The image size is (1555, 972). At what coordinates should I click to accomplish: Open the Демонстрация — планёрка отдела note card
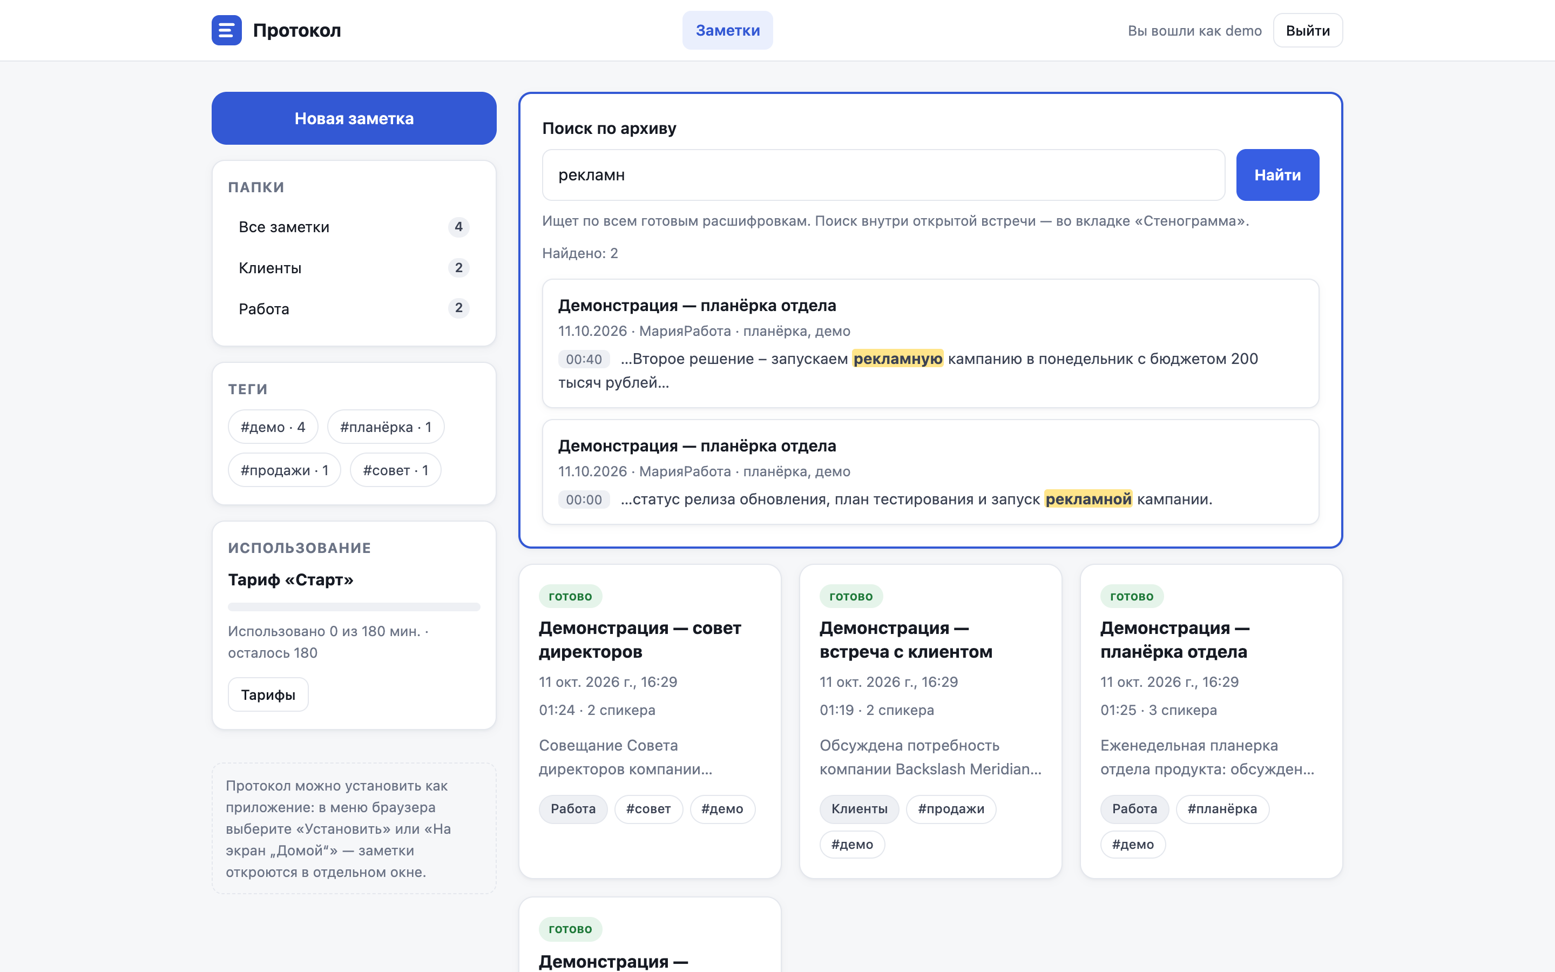click(x=1211, y=721)
